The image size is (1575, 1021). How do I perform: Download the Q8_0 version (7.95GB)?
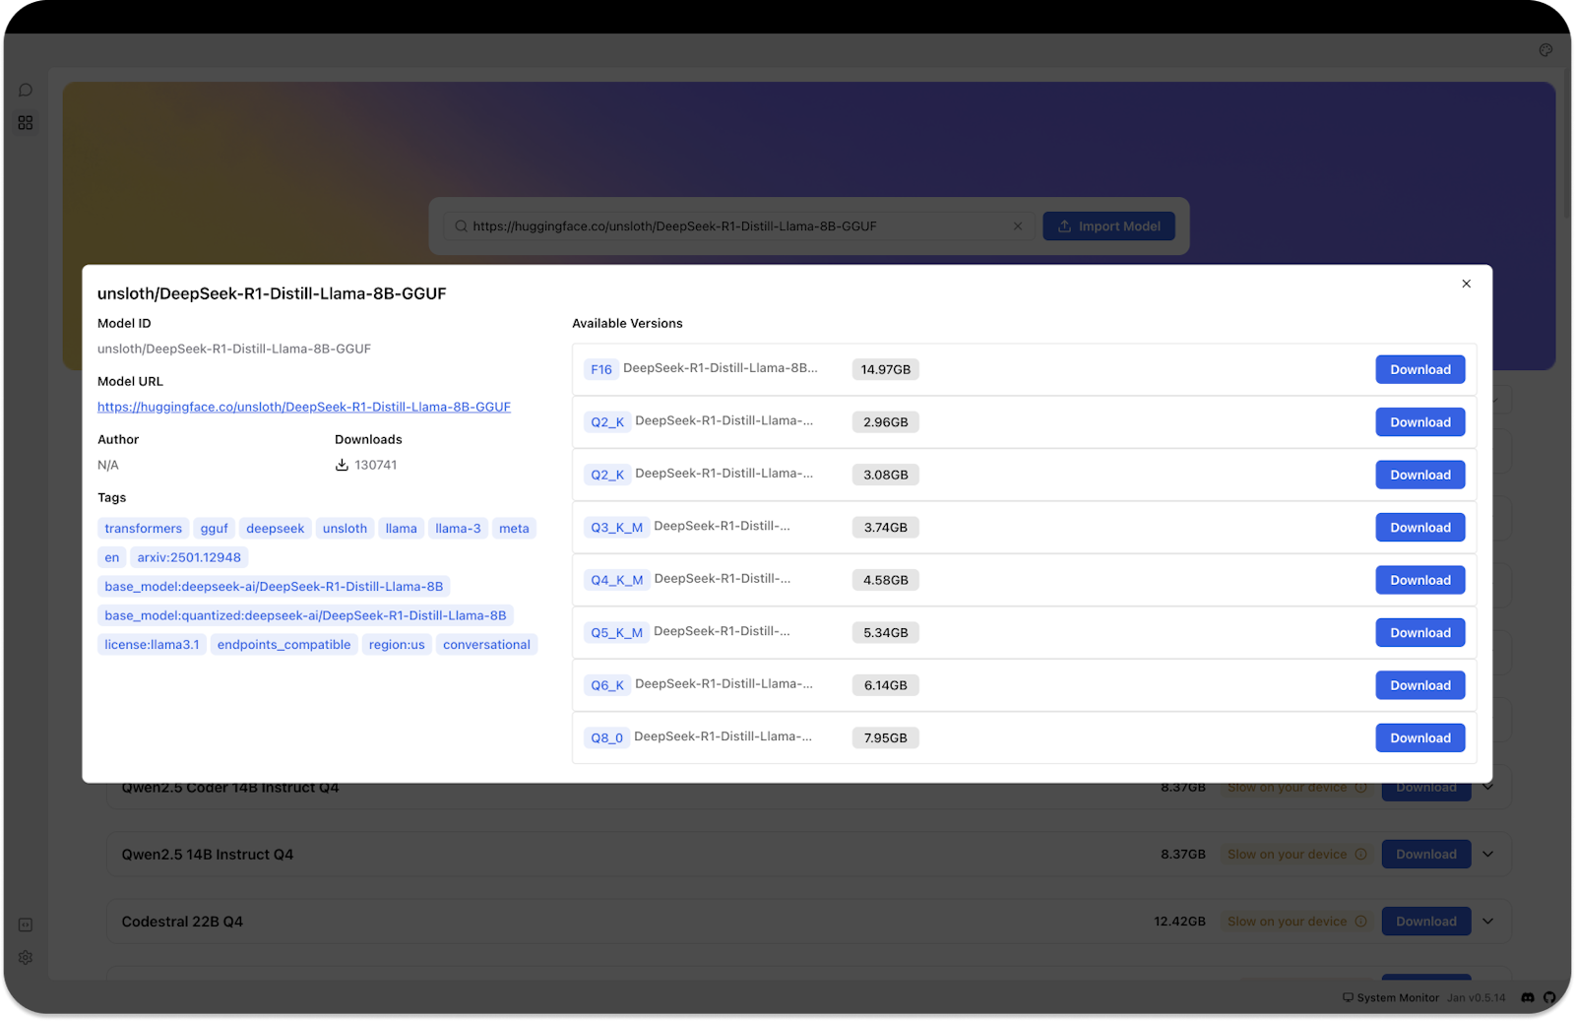pos(1419,736)
